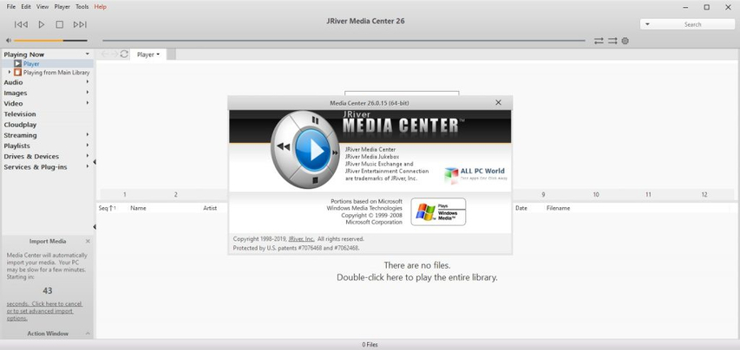Maximize the JRiver window
Image resolution: width=740 pixels, height=350 pixels.
coord(706,7)
